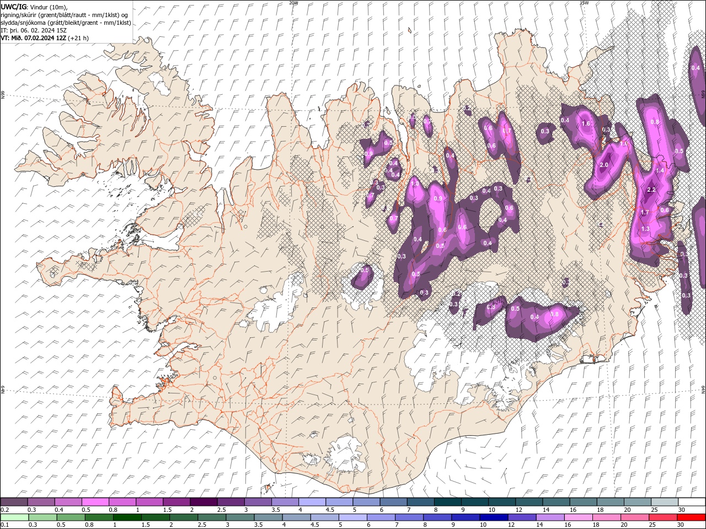The width and height of the screenshot is (706, 529).
Task: Click the 'UWC/IG' title text
Action: pos(13,7)
